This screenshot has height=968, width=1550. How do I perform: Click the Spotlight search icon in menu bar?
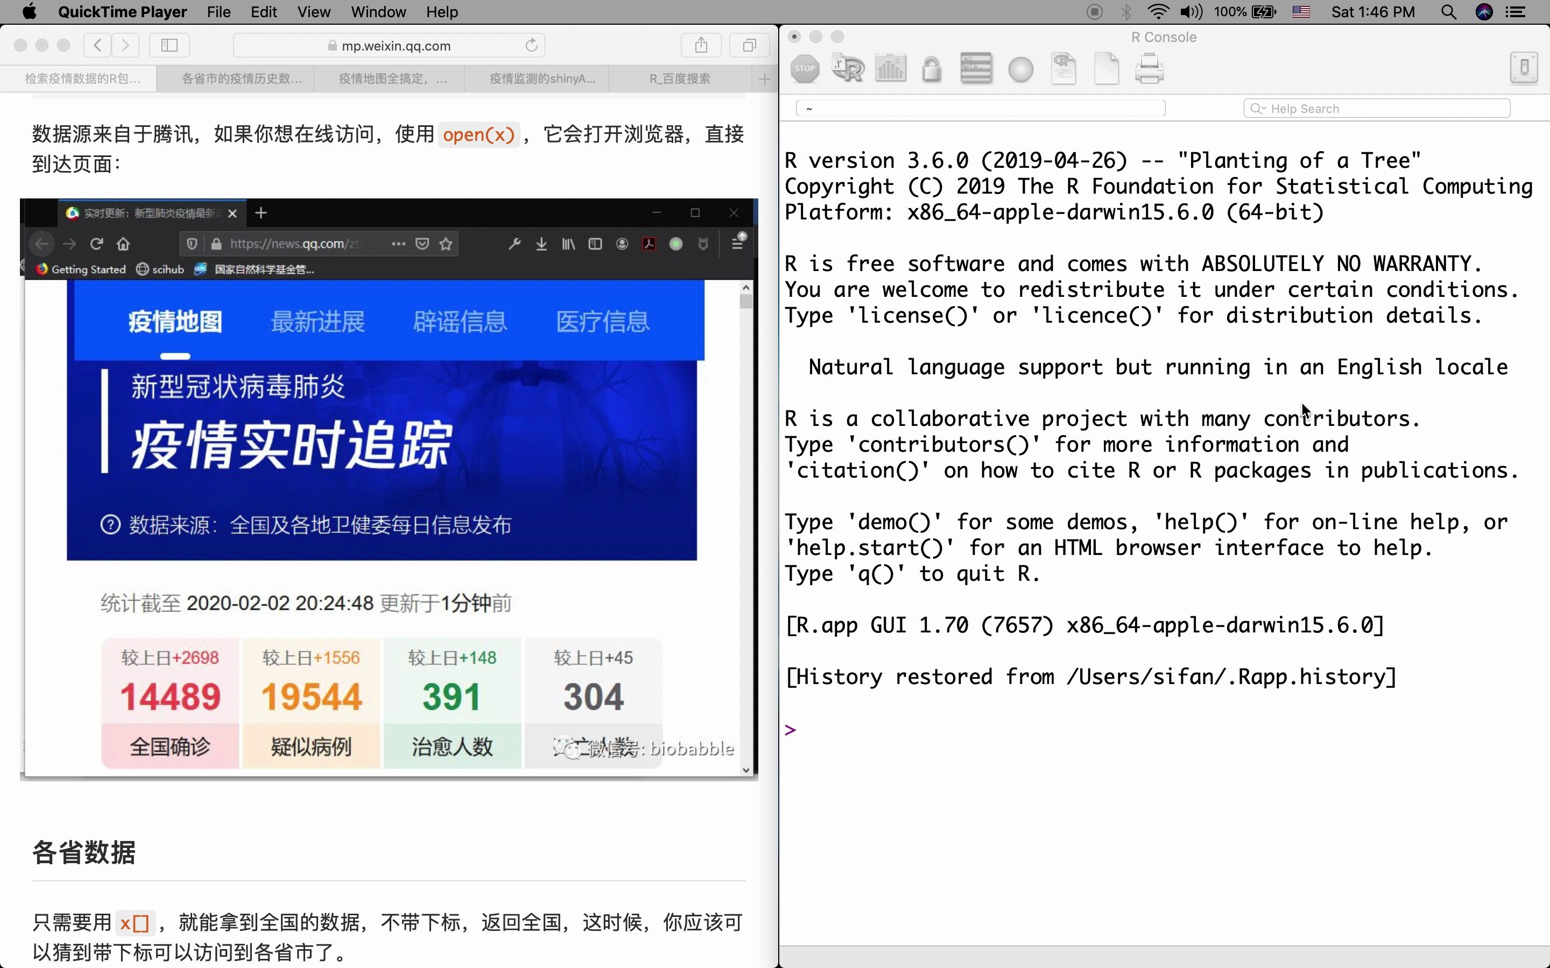[1449, 12]
